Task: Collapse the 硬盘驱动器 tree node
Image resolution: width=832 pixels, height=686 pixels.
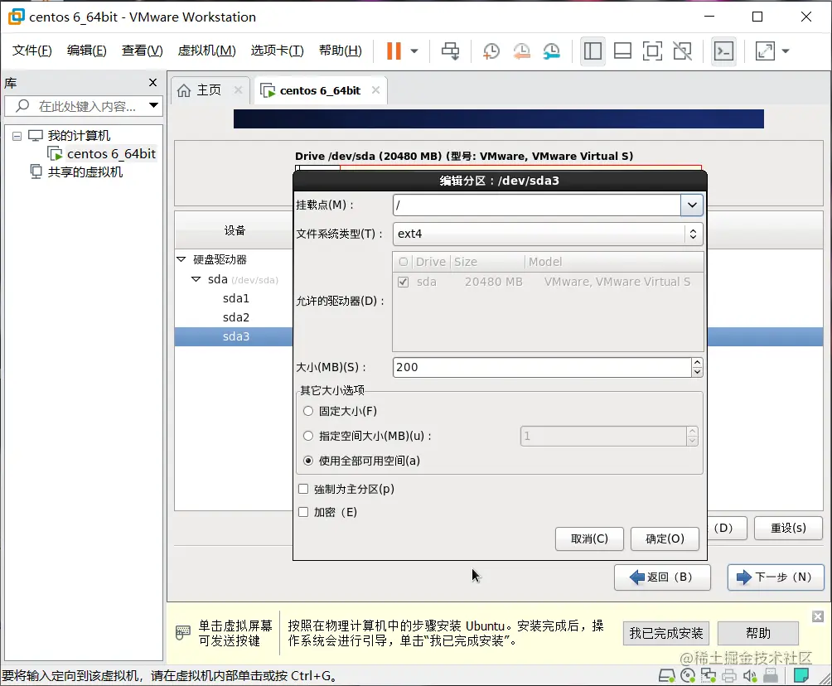Action: tap(181, 259)
